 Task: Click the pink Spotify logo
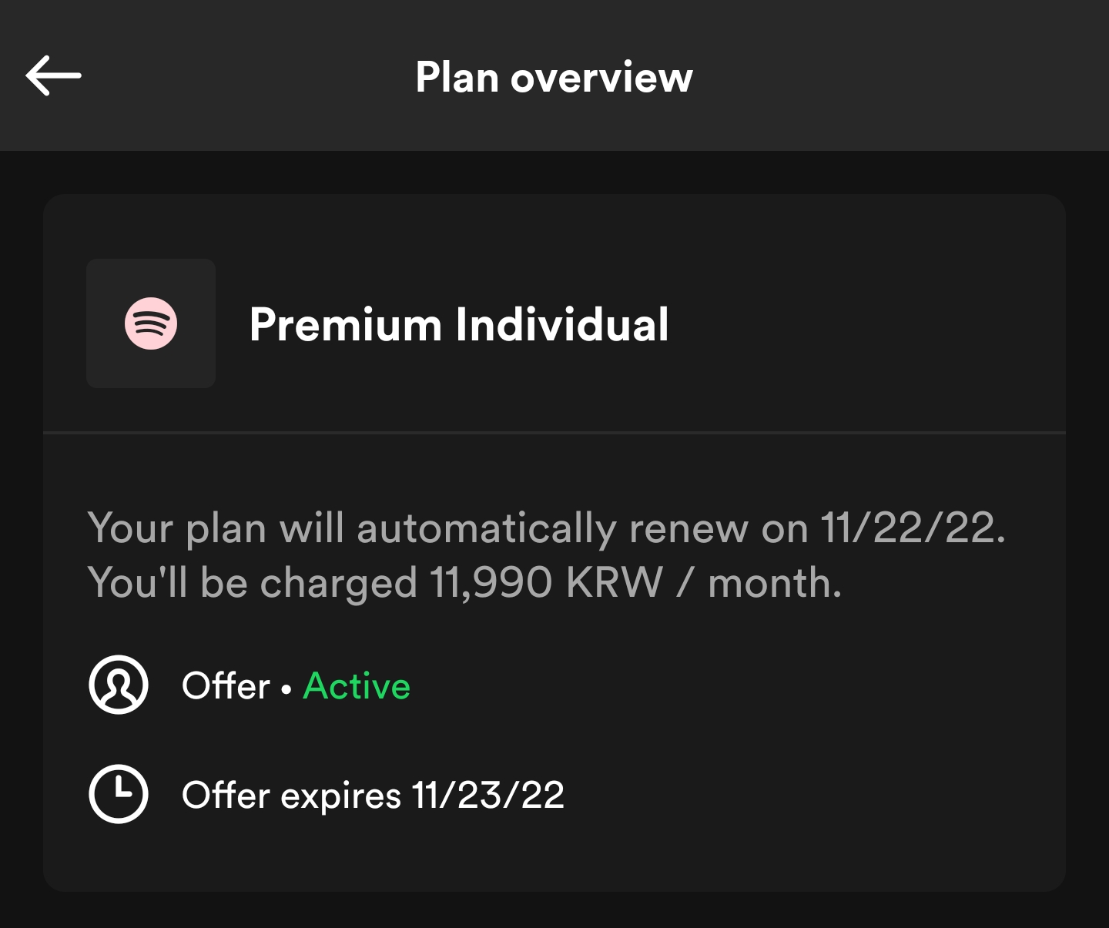151,323
